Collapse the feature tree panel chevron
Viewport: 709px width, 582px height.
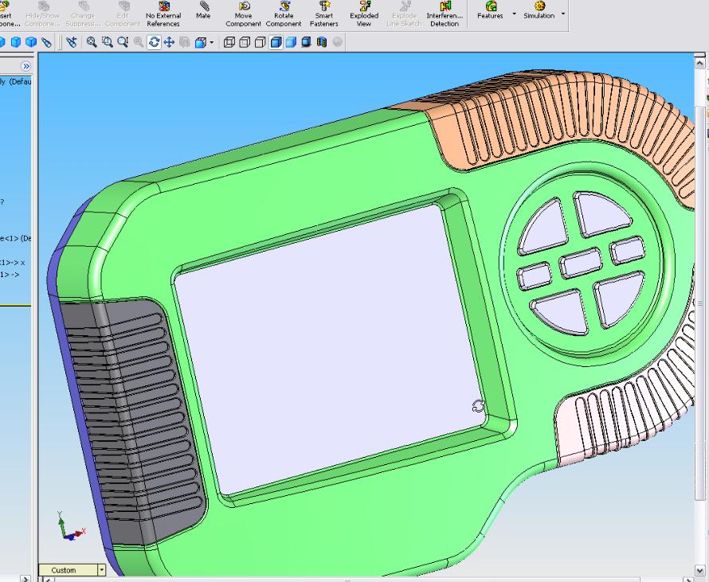coord(26,67)
